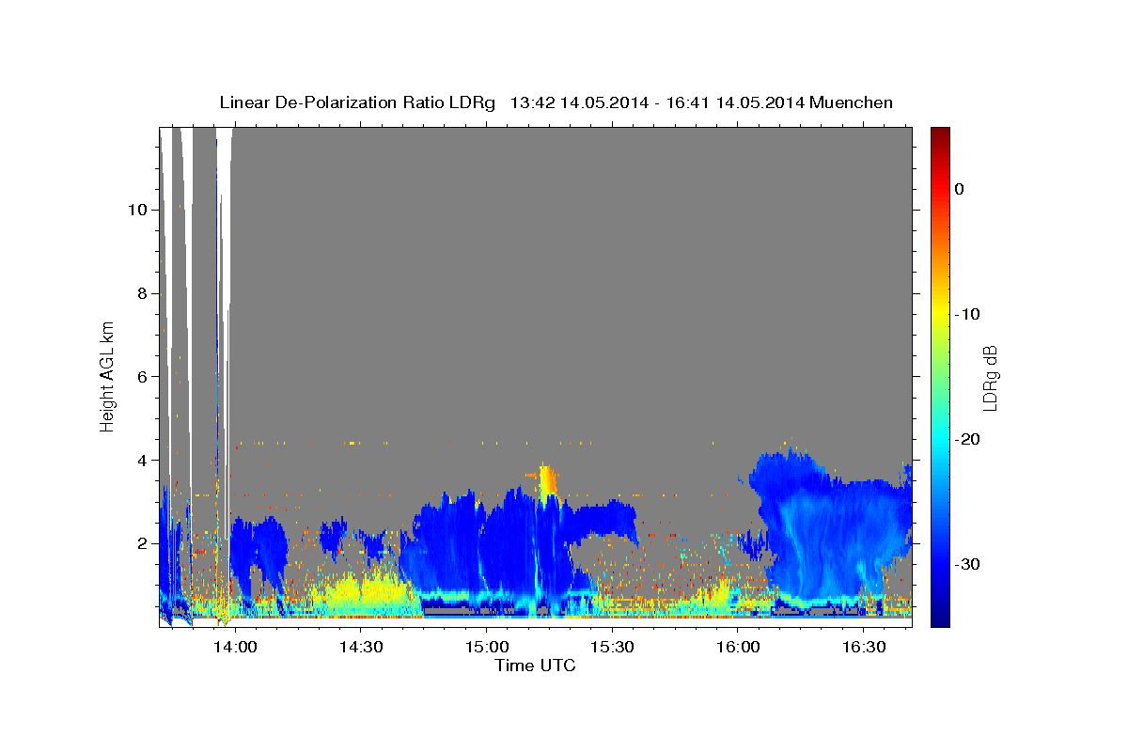
Task: Click the "Height AGL km" axis label
Action: coord(108,377)
